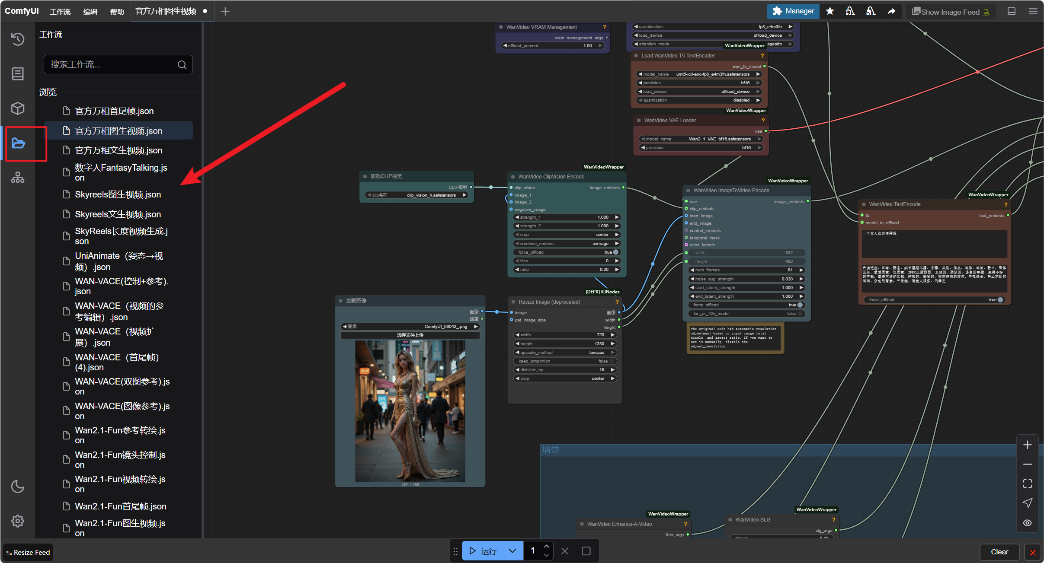The height and width of the screenshot is (563, 1044).
Task: Open the 编辑 menu
Action: 90,12
